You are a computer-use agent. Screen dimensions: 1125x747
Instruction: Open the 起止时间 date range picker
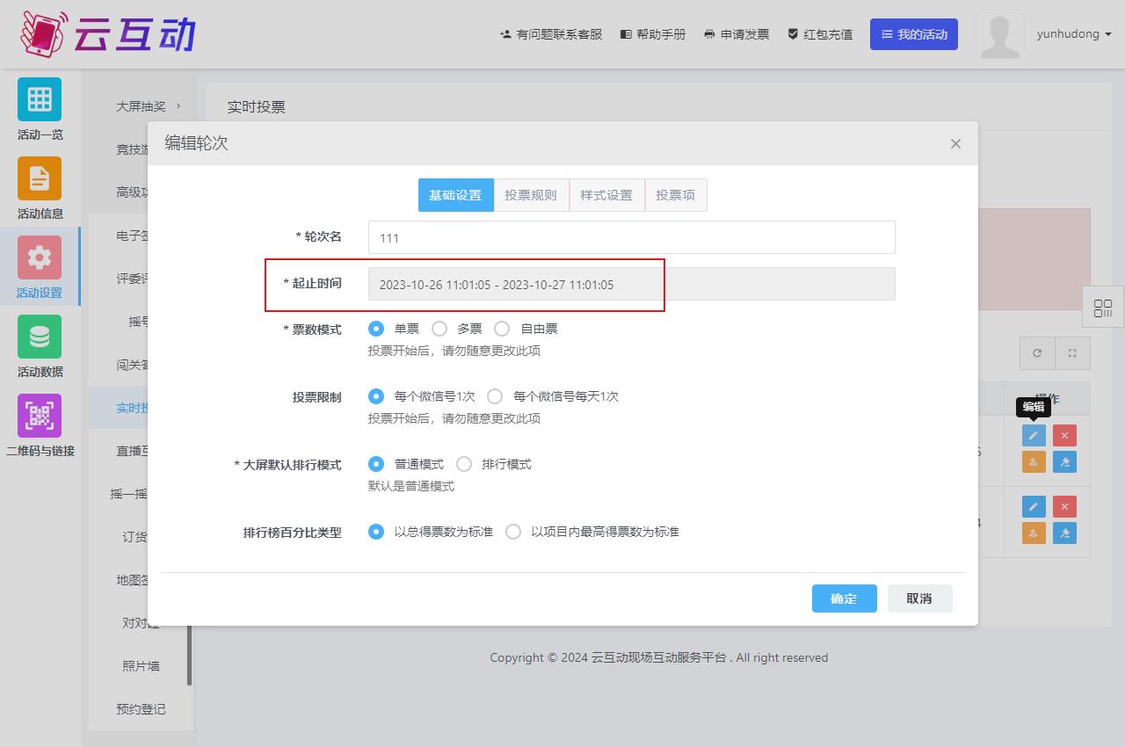tap(631, 285)
